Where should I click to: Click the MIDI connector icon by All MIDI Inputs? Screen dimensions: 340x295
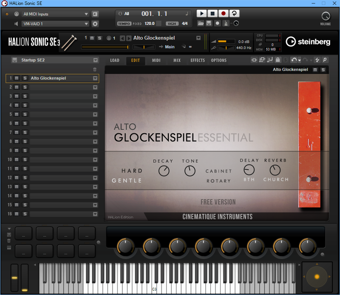pyautogui.click(x=17, y=14)
